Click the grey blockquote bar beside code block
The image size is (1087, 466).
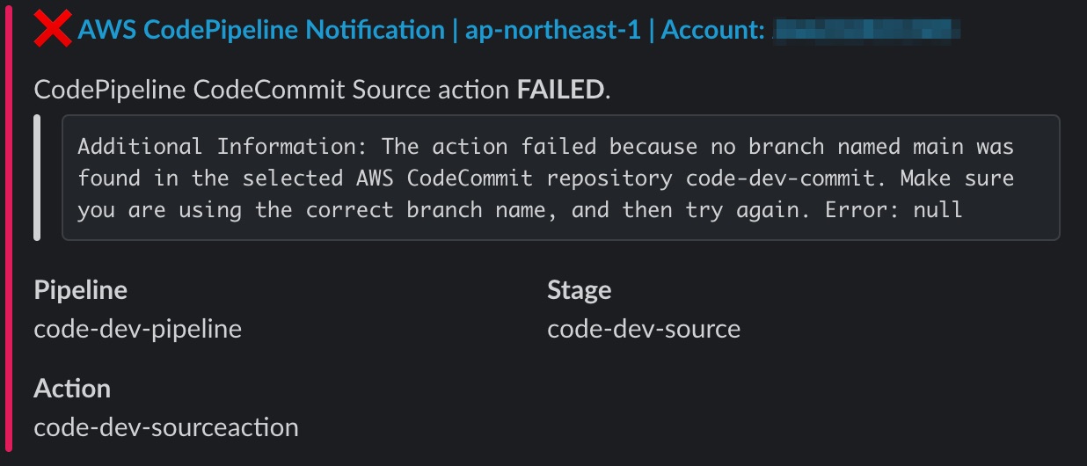click(37, 178)
